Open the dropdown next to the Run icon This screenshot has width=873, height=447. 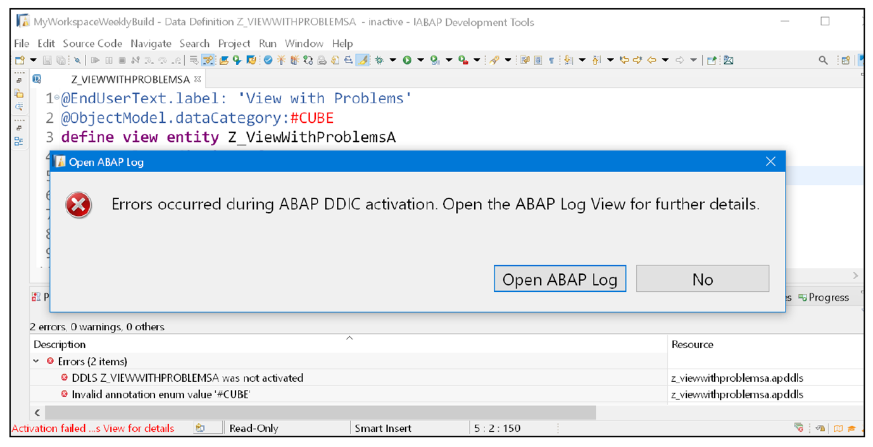click(x=420, y=60)
